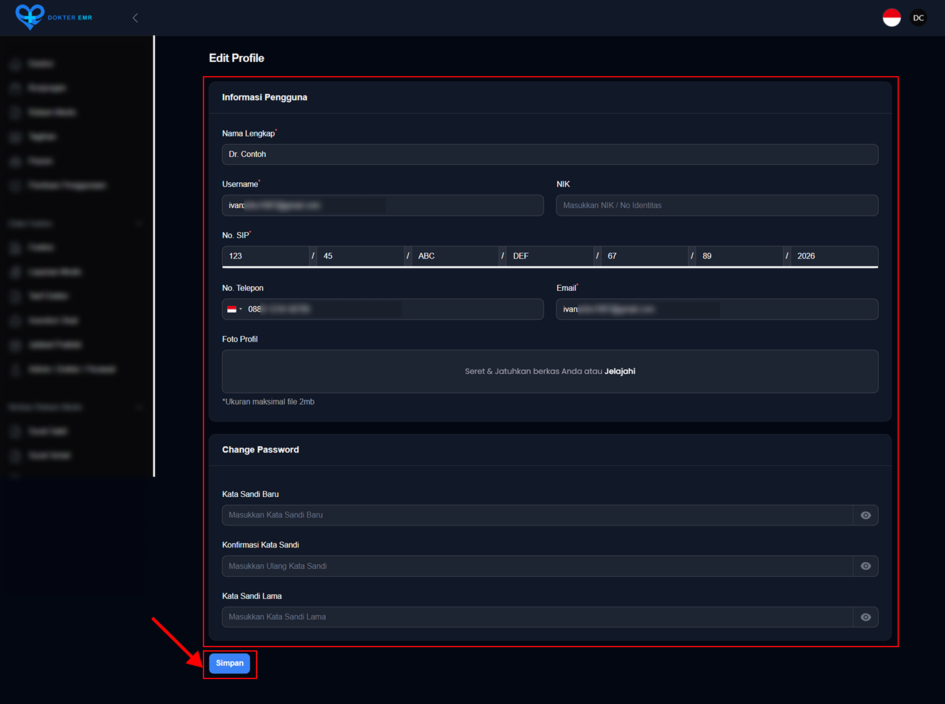Screen dimensions: 945x704
Task: Click the NIK input field
Action: 717,205
